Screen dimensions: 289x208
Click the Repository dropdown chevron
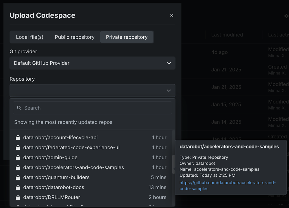169,90
